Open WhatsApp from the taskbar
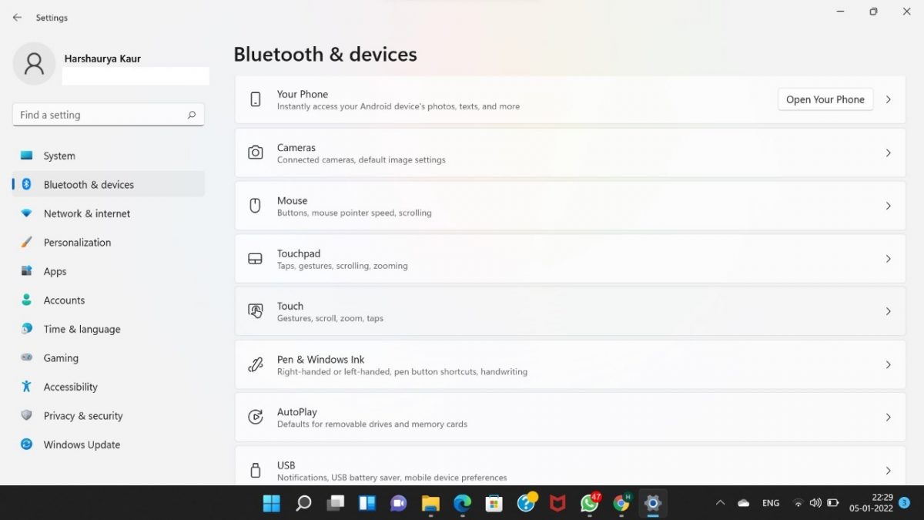This screenshot has height=520, width=924. tap(589, 503)
